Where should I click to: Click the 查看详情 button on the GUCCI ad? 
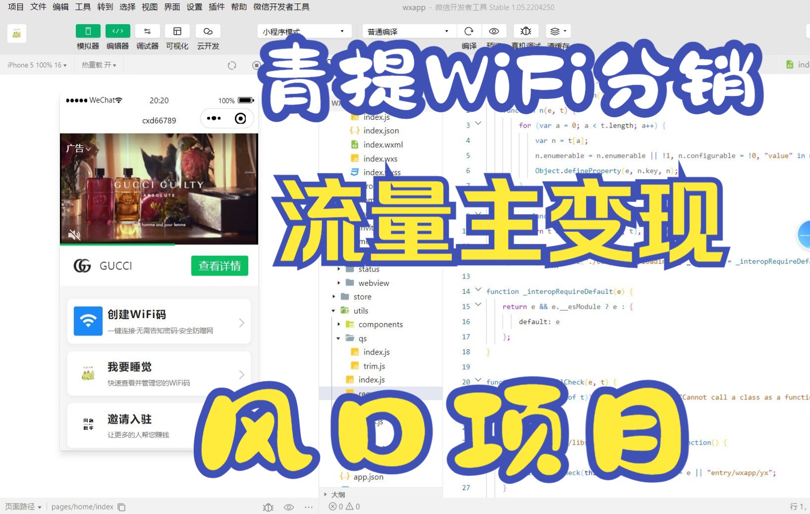point(219,266)
